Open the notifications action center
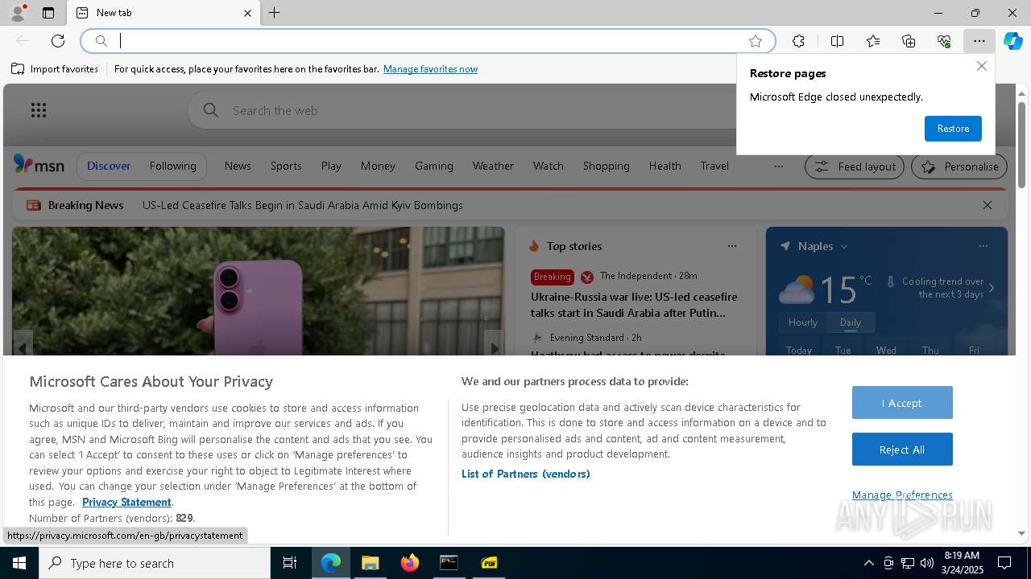 click(1004, 563)
